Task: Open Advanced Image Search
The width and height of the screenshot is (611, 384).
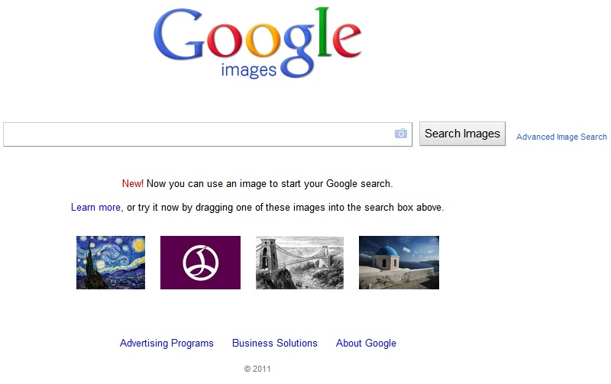Action: (561, 137)
